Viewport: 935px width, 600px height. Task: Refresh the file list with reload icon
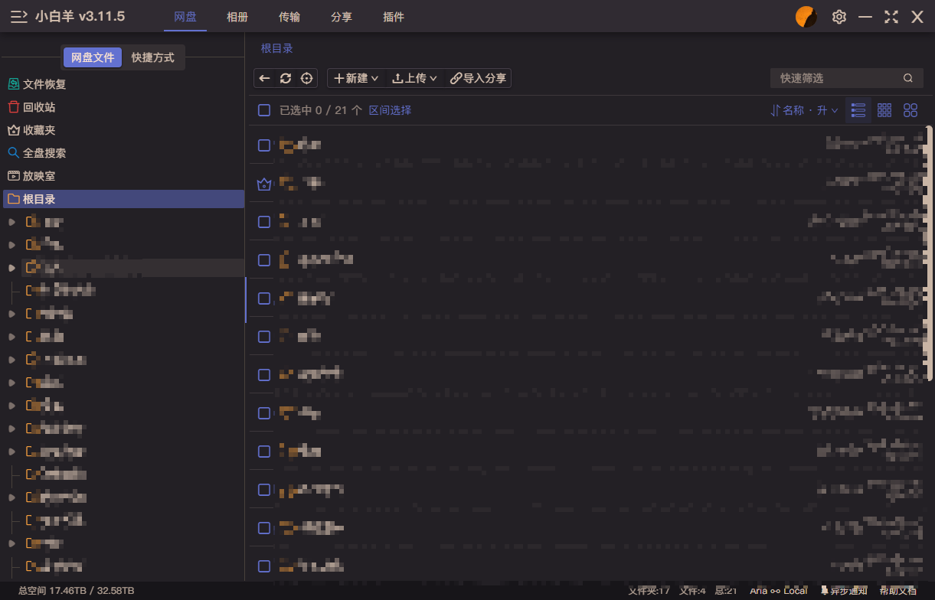click(286, 78)
